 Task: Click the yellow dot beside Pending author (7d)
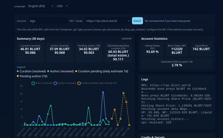coord(18,76)
